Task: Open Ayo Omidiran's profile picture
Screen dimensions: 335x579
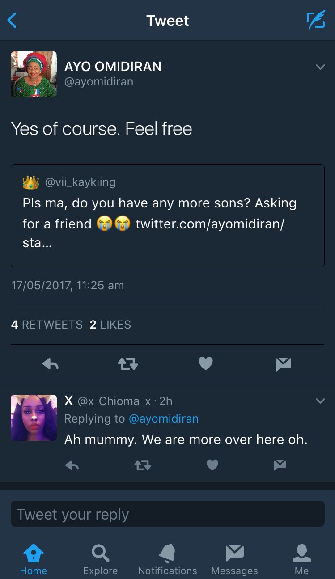Action: tap(34, 74)
